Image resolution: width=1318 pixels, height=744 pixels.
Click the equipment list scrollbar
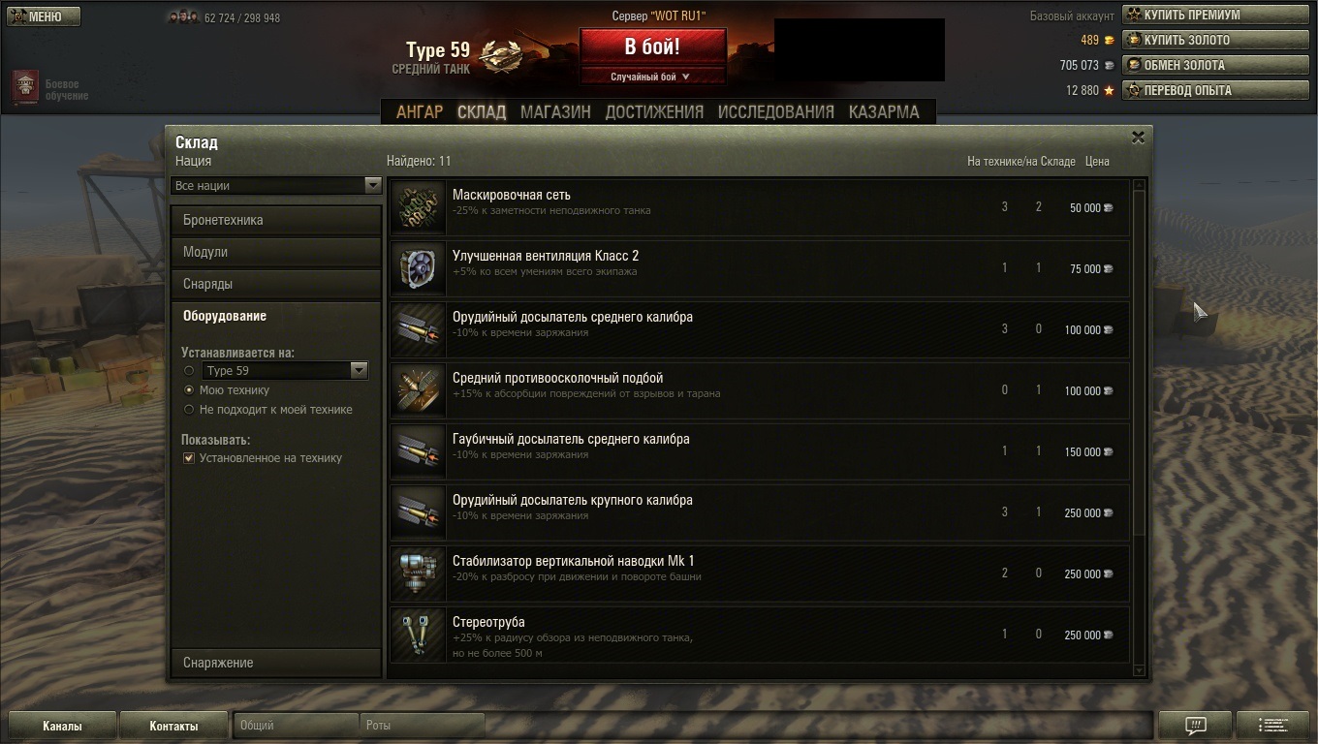pyautogui.click(x=1139, y=426)
